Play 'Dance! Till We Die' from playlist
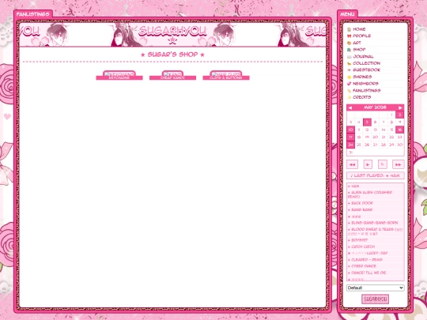 tap(368, 273)
